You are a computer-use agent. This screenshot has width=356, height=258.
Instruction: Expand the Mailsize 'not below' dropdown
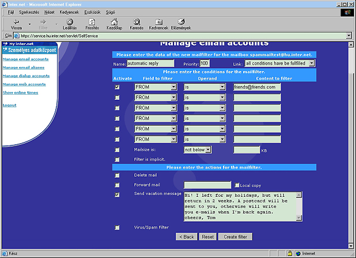point(208,149)
